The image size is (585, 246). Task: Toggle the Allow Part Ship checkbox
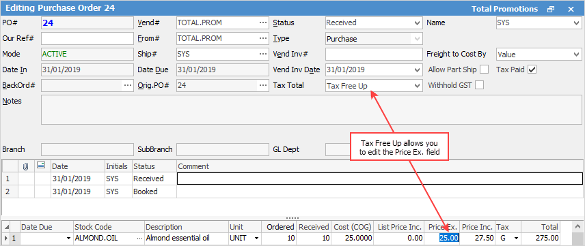click(x=485, y=70)
